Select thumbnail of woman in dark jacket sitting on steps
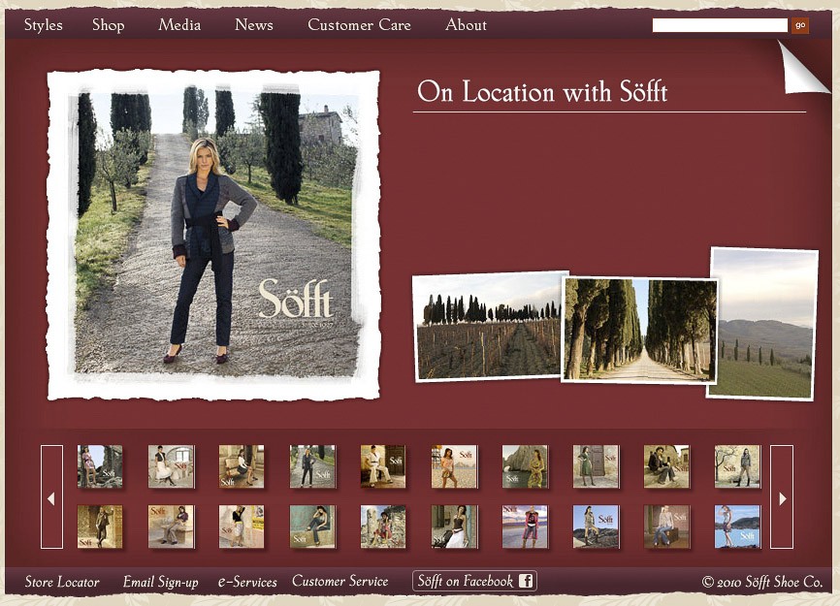 (x=666, y=466)
